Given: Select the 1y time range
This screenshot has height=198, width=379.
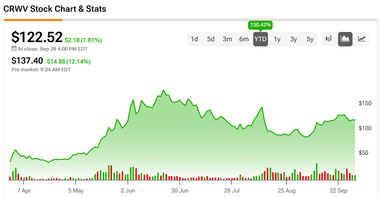Looking at the screenshot, I should (277, 39).
